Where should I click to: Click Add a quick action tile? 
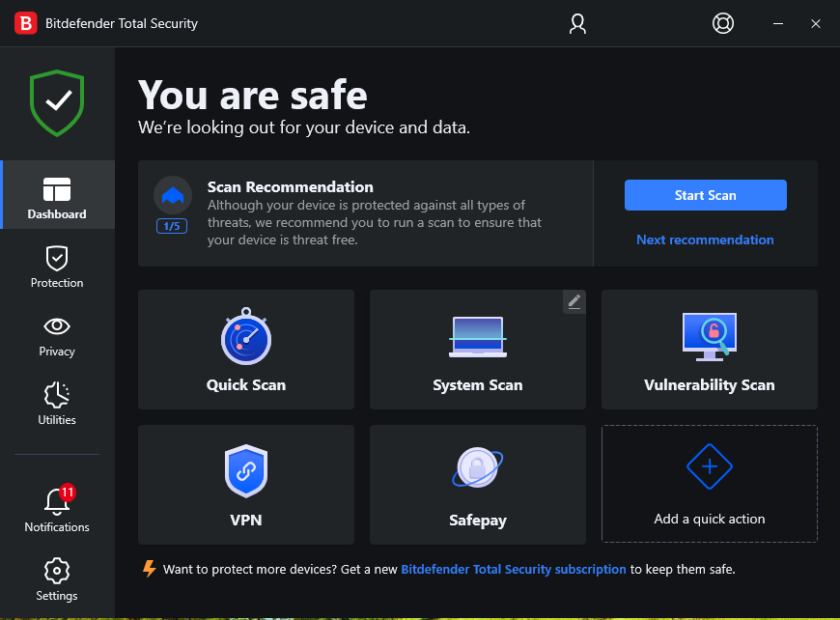click(x=710, y=484)
